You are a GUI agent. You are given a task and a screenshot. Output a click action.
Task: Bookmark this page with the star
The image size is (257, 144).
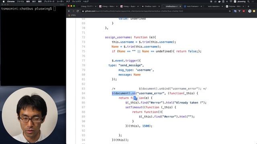[x=230, y=11]
